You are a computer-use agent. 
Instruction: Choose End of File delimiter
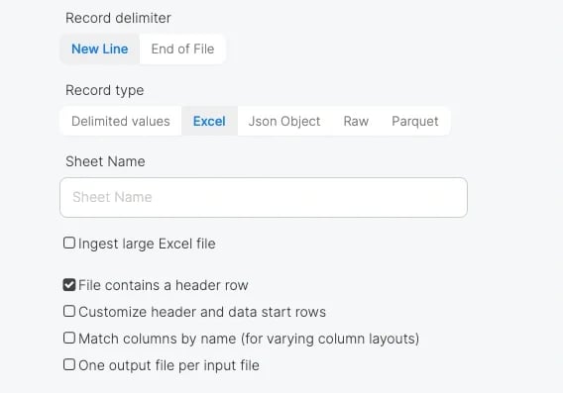click(182, 49)
